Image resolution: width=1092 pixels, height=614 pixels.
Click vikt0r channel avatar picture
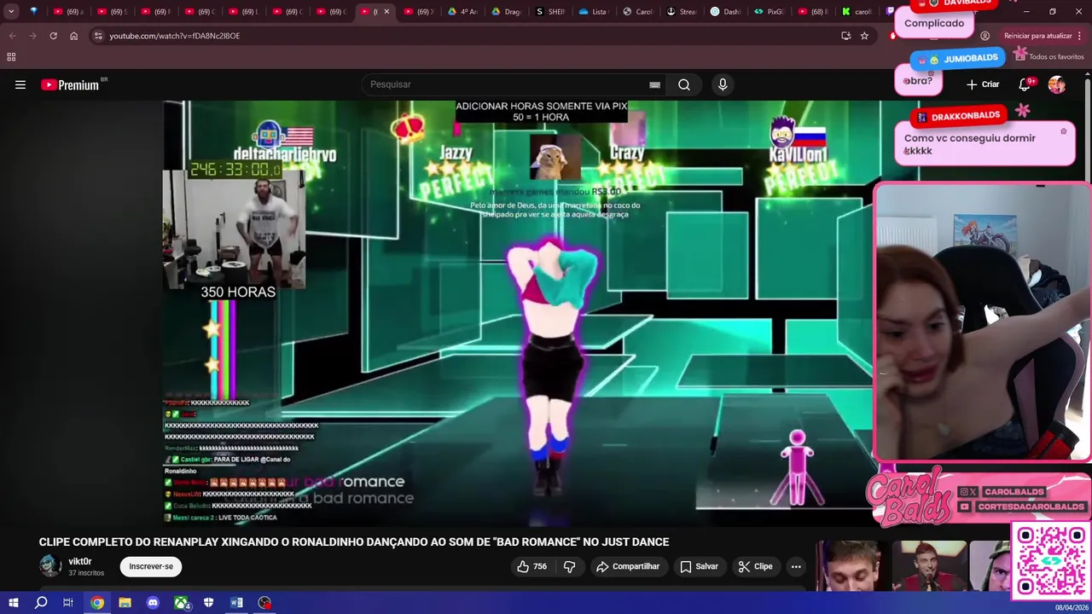pos(50,566)
